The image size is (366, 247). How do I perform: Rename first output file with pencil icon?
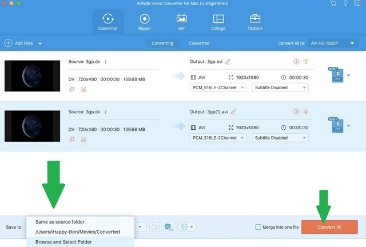click(x=228, y=61)
